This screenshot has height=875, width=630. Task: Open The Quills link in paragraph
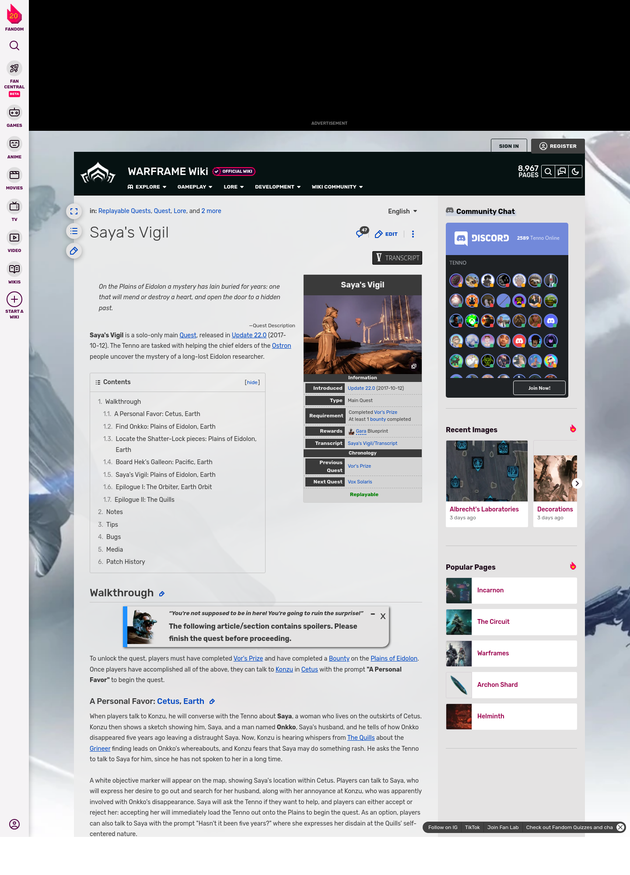tap(361, 738)
